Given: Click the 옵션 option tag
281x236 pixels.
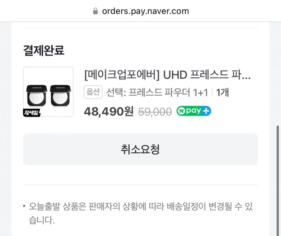Looking at the screenshot, I should tap(93, 92).
